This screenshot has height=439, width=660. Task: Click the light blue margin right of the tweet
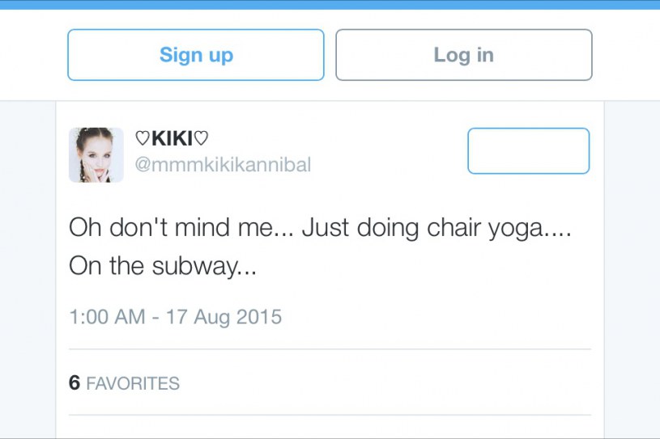pyautogui.click(x=632, y=267)
